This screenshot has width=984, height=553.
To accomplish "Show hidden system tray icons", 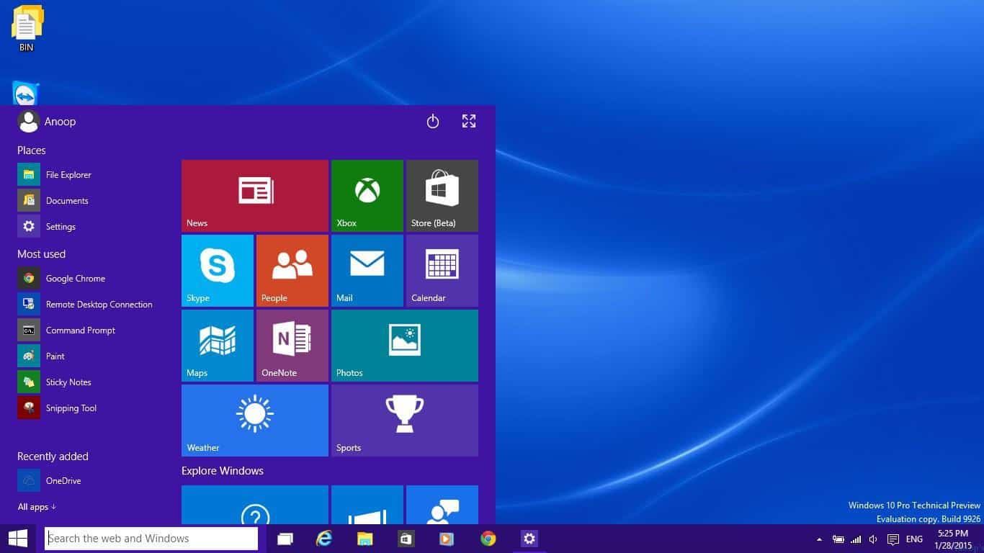I will click(x=819, y=539).
